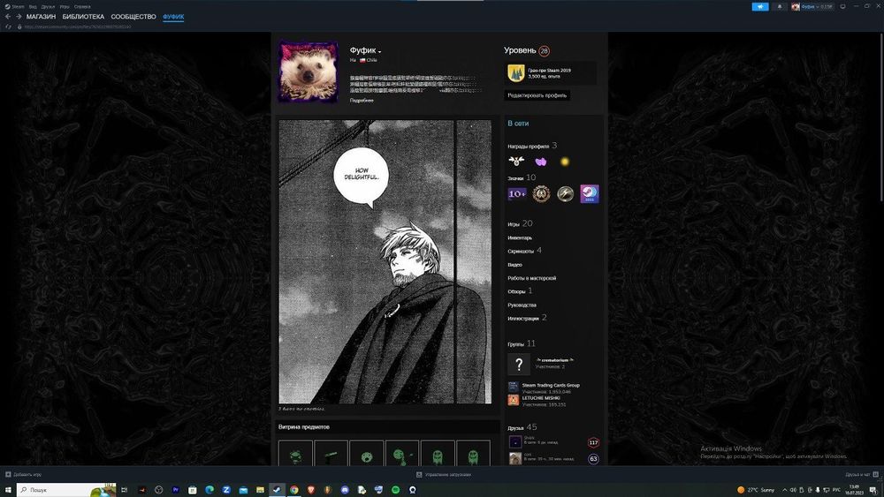Click the lightning bolt badge icon
The width and height of the screenshot is (884, 497).
point(566,194)
